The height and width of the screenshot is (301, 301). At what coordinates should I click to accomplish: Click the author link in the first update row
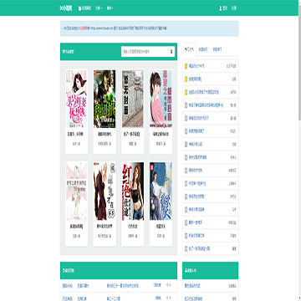coord(157,286)
